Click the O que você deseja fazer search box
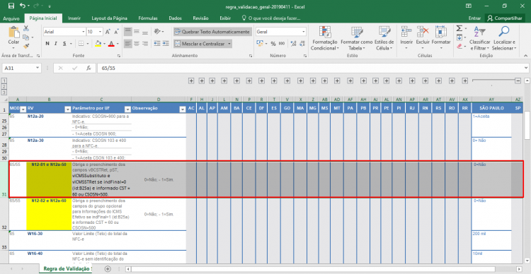Image resolution: width=531 pixels, height=274 pixels. (271, 18)
